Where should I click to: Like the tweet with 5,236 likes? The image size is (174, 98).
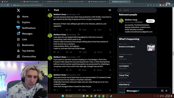80,52
